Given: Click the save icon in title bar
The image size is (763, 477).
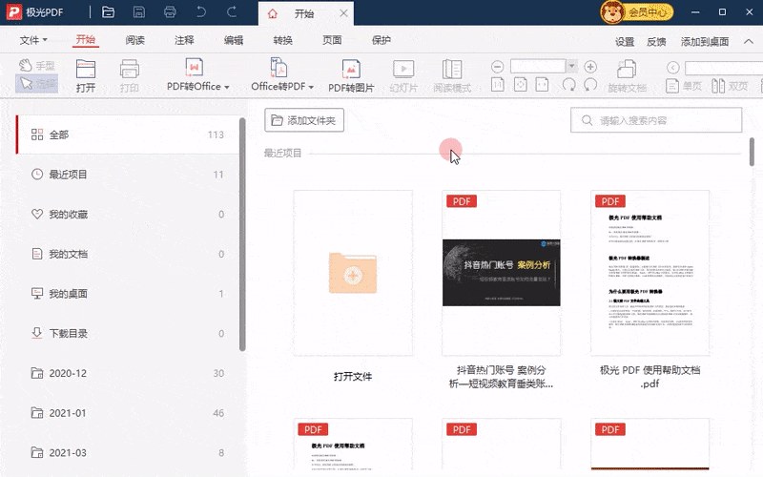Looking at the screenshot, I should click(x=139, y=12).
